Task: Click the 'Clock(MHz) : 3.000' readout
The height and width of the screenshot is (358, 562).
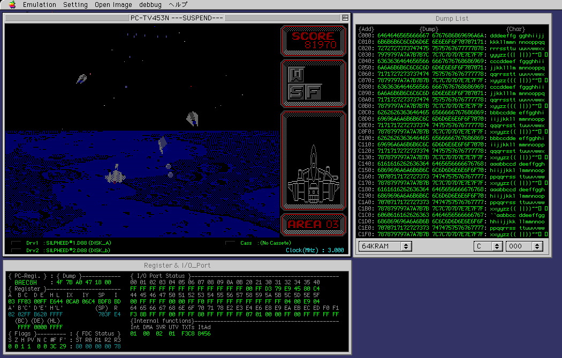Action: (x=315, y=251)
